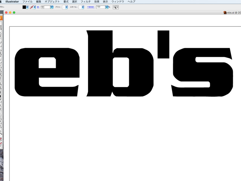Open the stroke weight dropdown

click(x=52, y=7)
